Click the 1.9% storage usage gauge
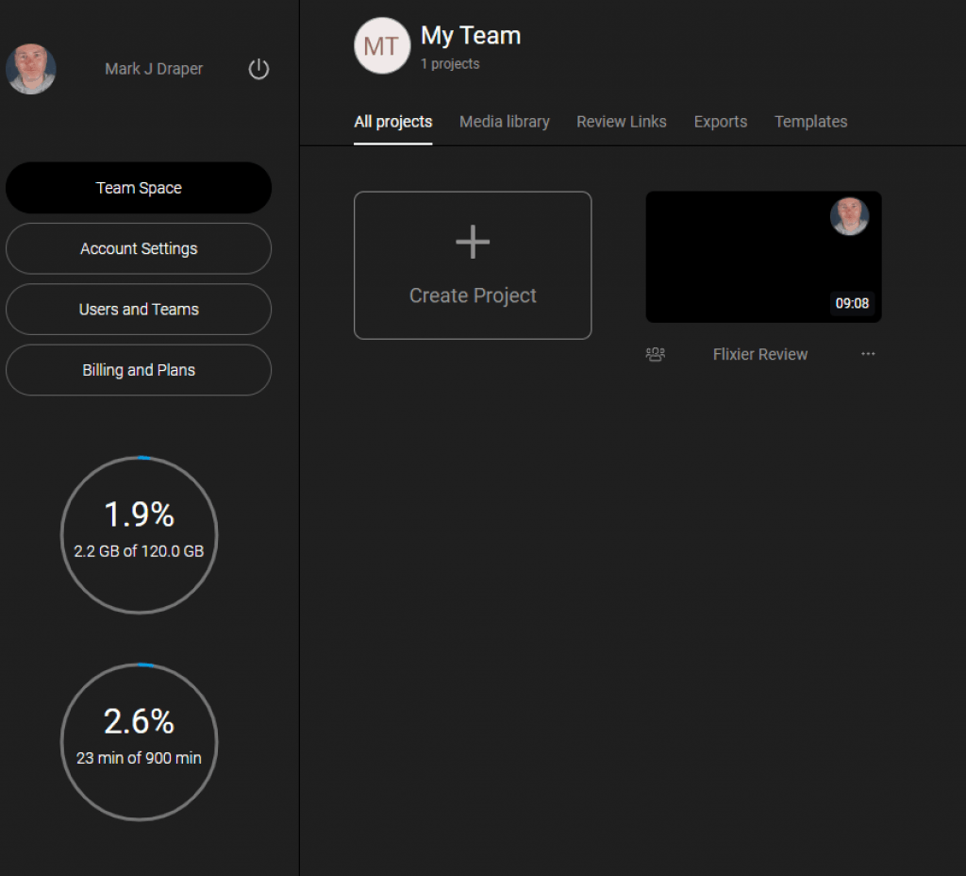This screenshot has width=966, height=876. [140, 534]
